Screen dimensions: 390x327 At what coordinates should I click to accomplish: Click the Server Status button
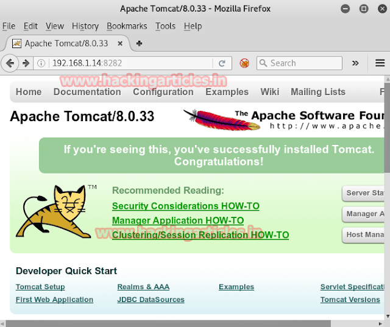pos(363,193)
